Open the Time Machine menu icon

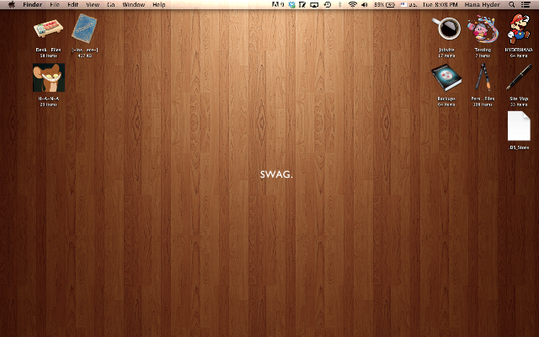coord(328,4)
